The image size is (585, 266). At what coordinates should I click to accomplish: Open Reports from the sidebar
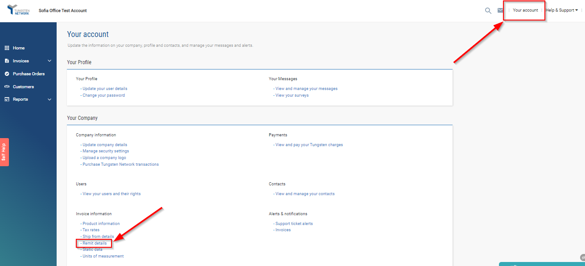pos(20,99)
